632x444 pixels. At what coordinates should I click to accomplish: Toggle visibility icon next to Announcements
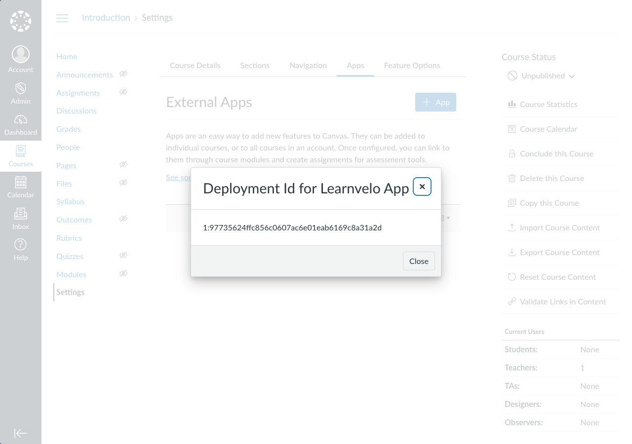pyautogui.click(x=123, y=74)
